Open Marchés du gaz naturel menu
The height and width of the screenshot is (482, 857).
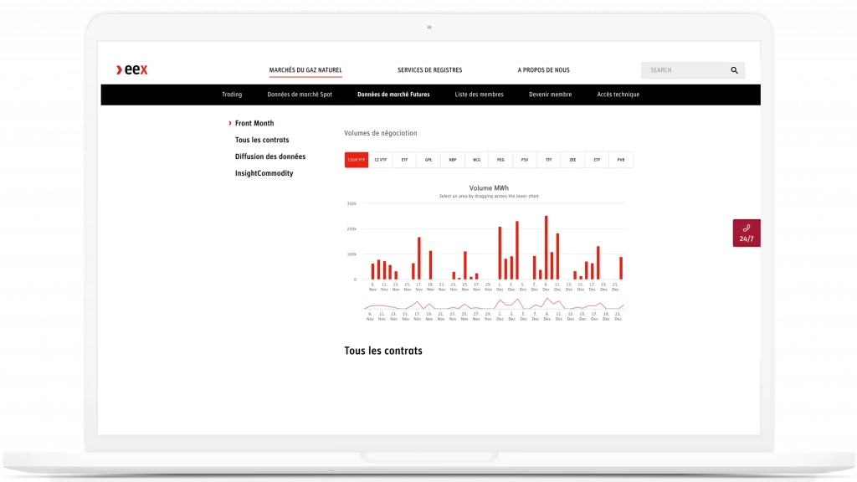(305, 70)
